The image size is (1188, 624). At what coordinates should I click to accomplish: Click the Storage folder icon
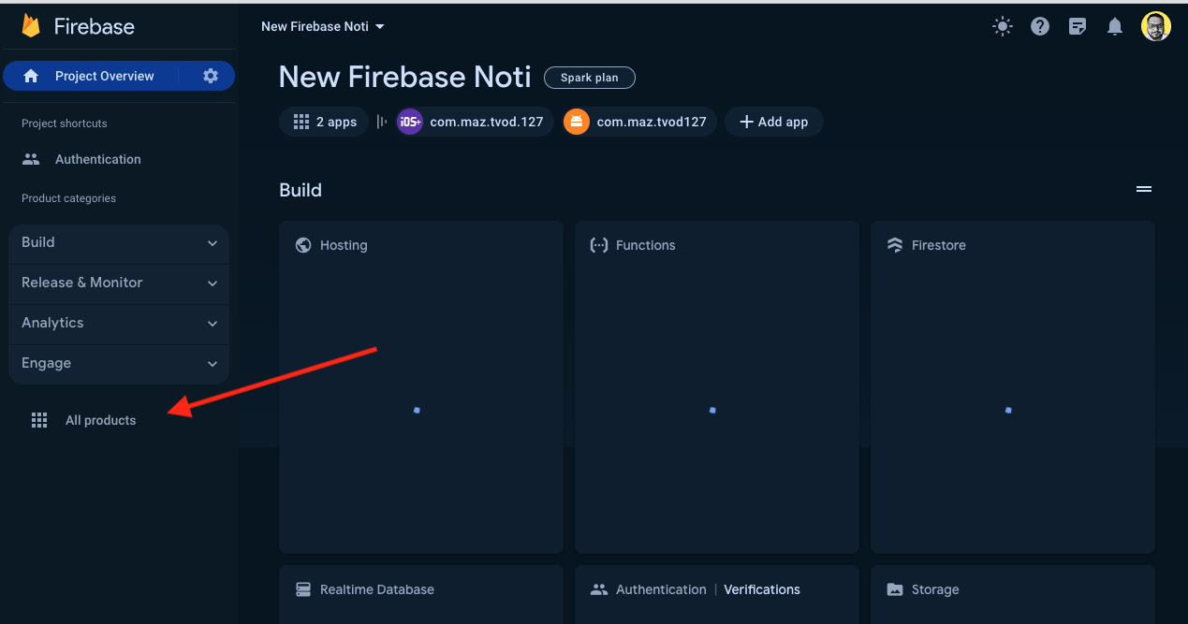point(895,589)
